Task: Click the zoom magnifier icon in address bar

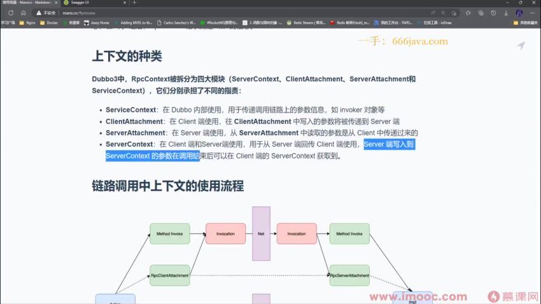Action: point(444,13)
